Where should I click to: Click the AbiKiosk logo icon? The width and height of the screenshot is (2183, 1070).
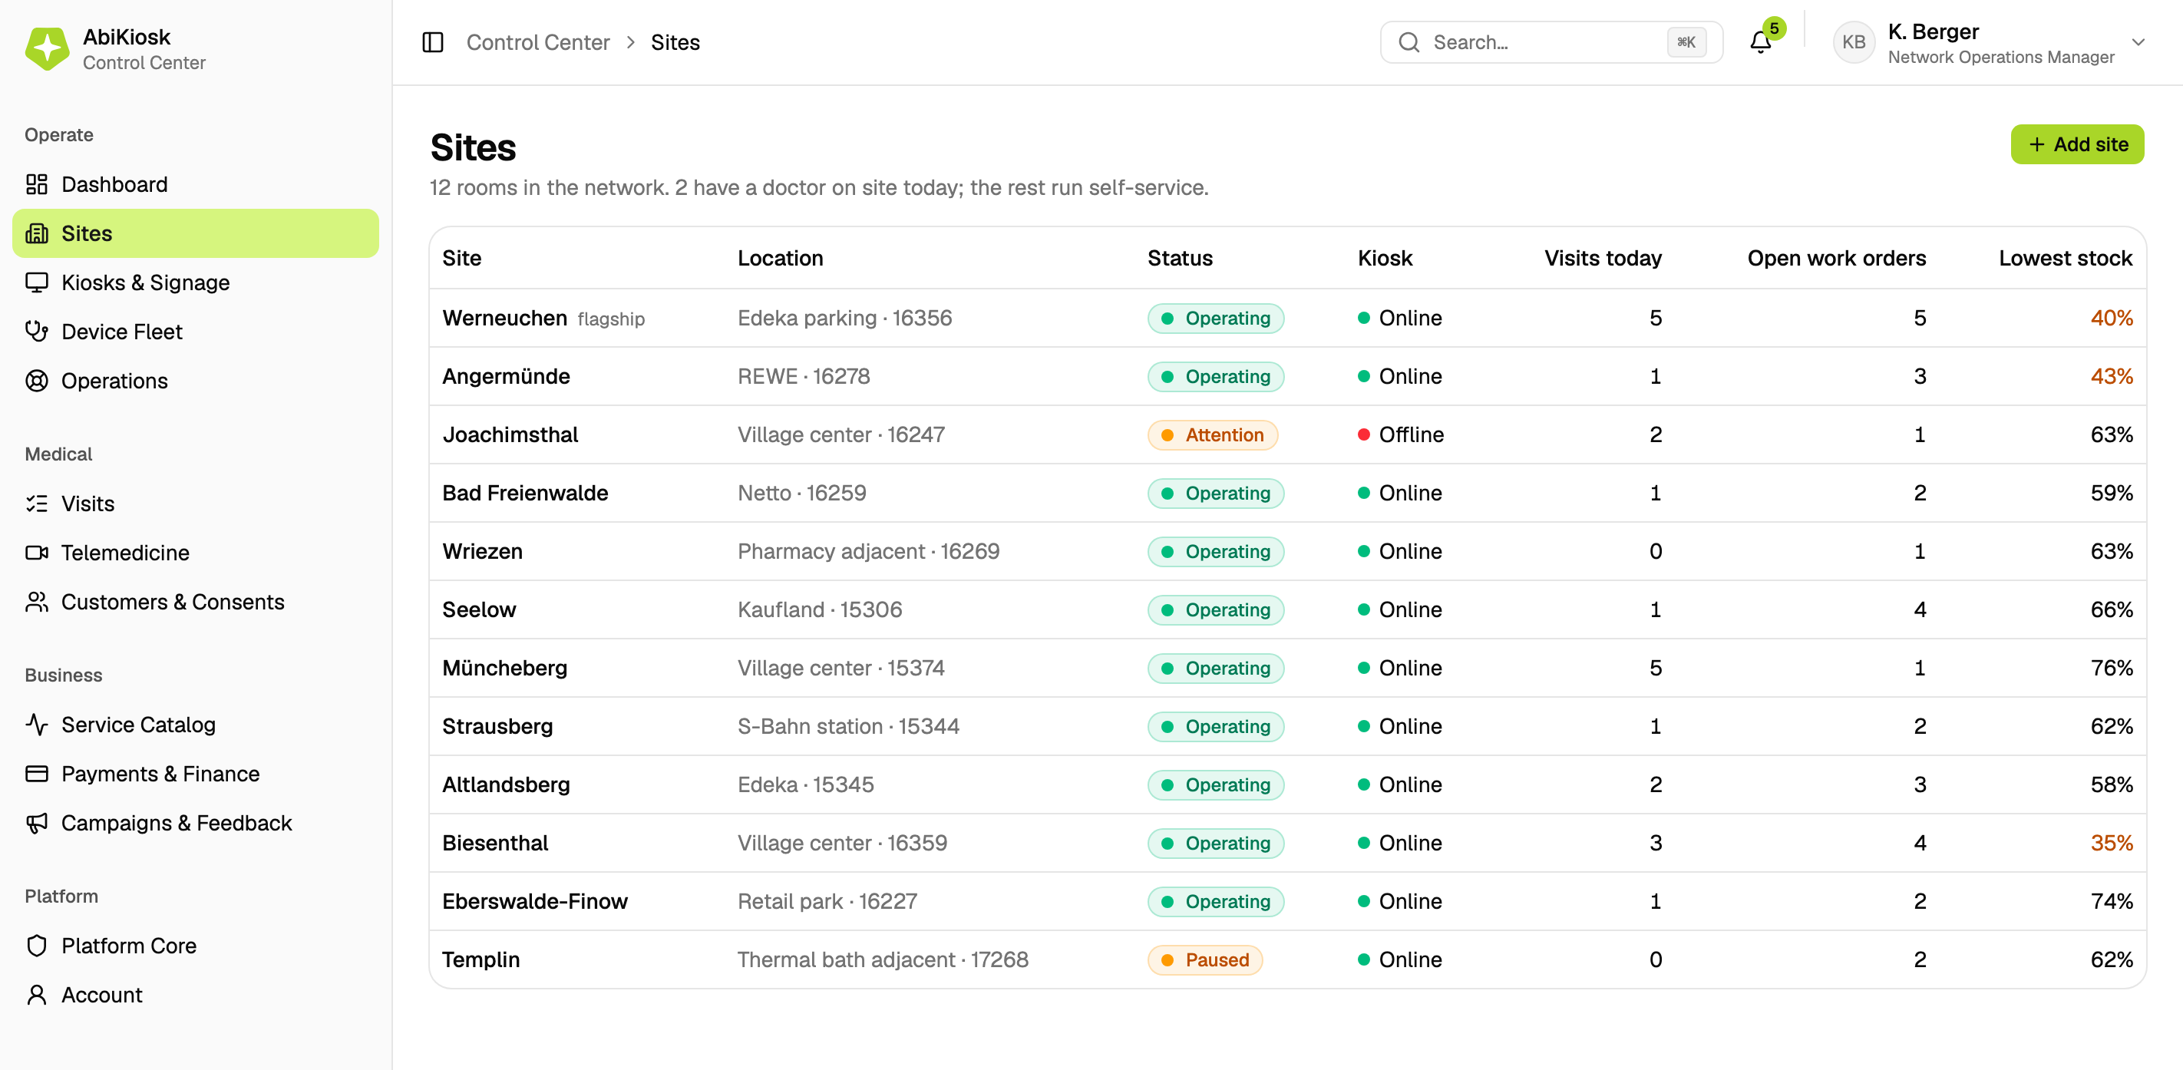[48, 48]
